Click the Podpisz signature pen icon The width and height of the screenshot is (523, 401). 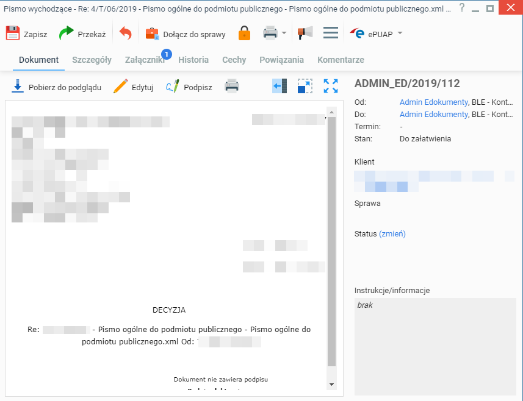[x=173, y=86]
